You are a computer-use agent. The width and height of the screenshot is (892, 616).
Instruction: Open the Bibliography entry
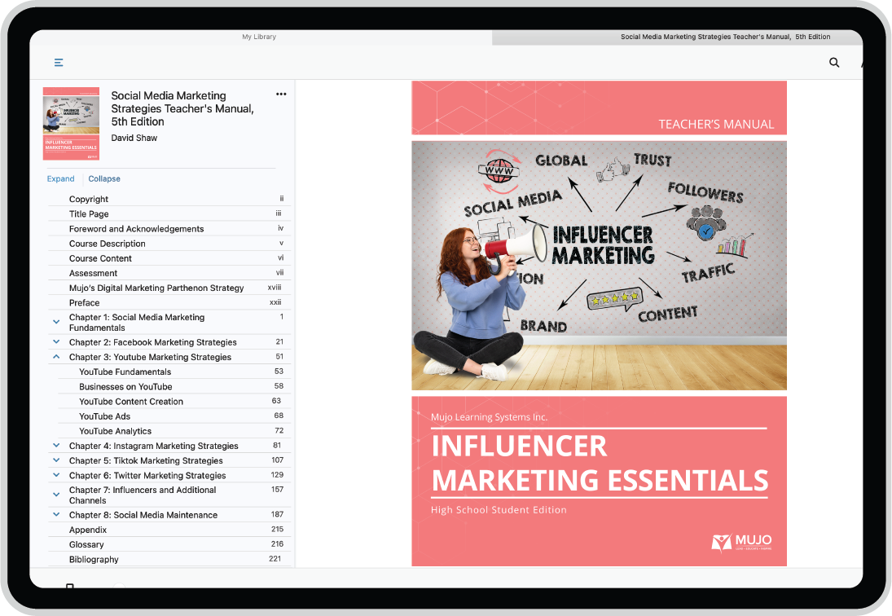[94, 559]
